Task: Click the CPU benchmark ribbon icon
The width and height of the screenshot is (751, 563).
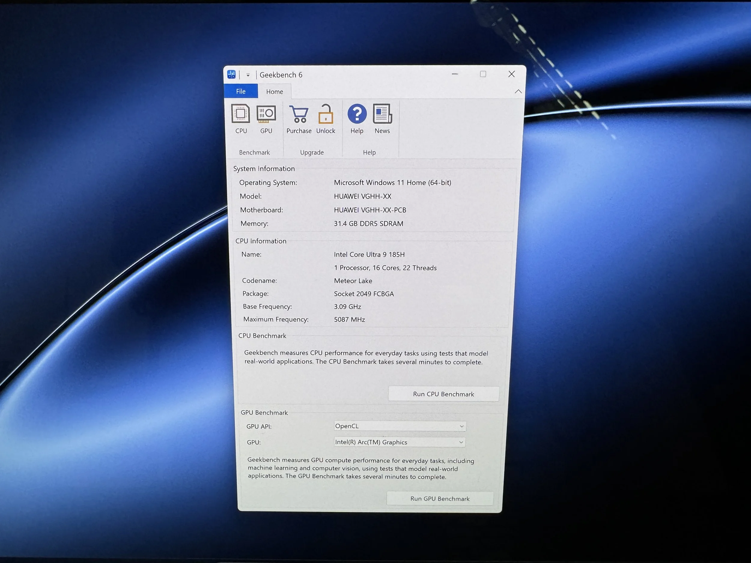Action: tap(241, 114)
